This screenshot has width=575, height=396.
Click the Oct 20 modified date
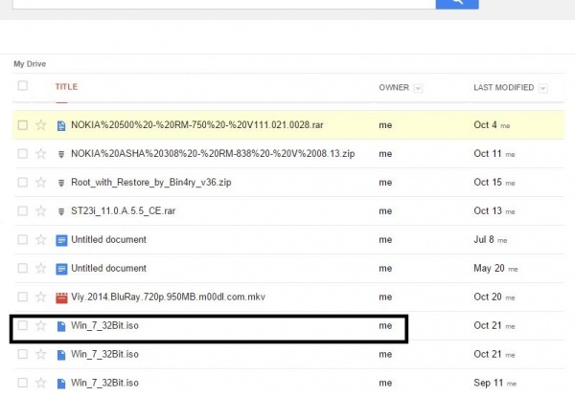pyautogui.click(x=488, y=297)
